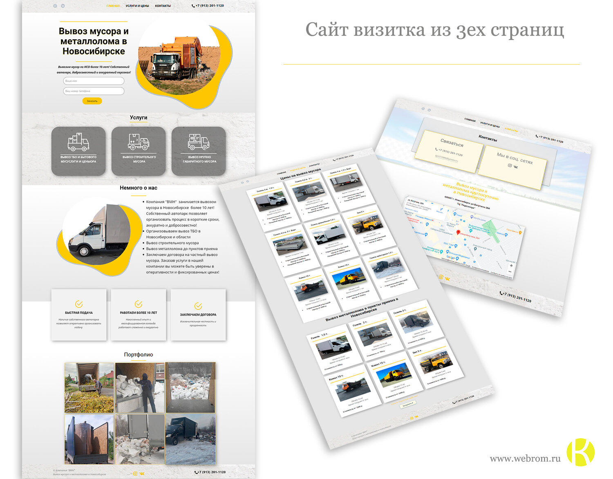Viewport: 613px width, 479px height.
Task: Click the yellow Webrom K logo
Action: [x=580, y=452]
